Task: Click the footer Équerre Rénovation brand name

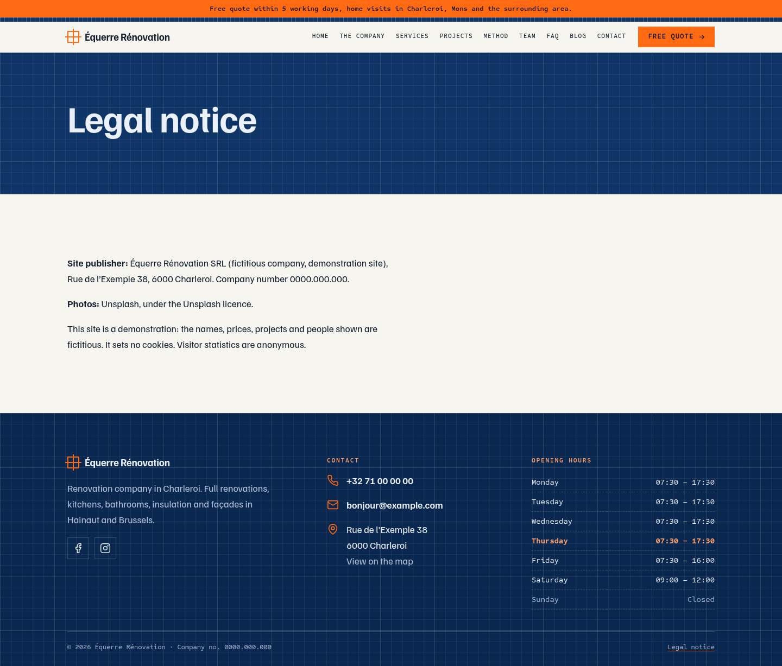Action: [x=127, y=463]
